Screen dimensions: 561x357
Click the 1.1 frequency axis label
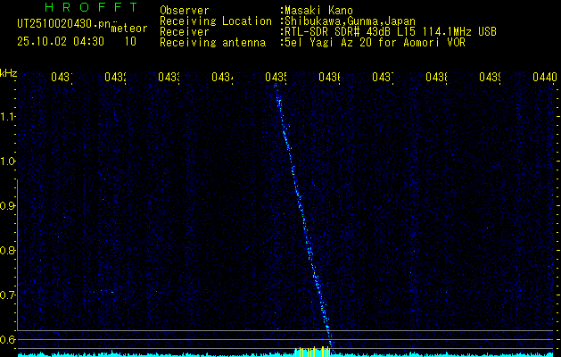point(9,117)
